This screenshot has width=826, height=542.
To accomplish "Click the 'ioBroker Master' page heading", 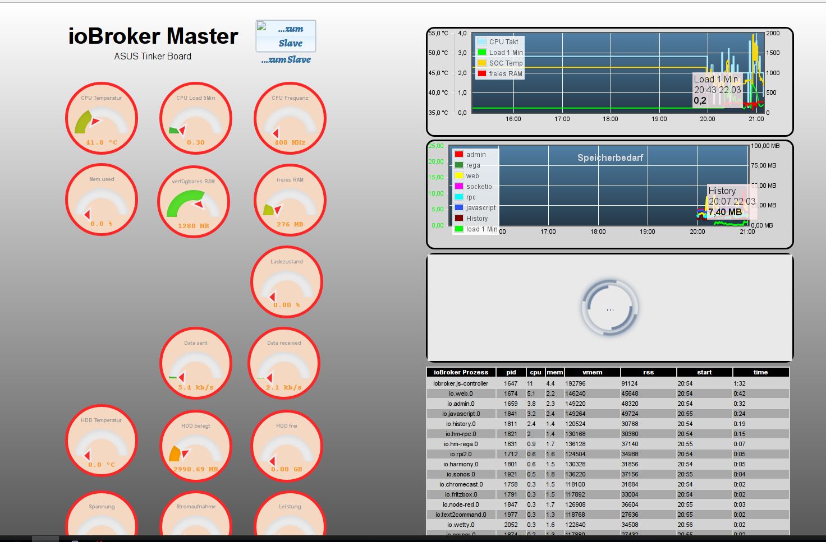I will click(153, 36).
